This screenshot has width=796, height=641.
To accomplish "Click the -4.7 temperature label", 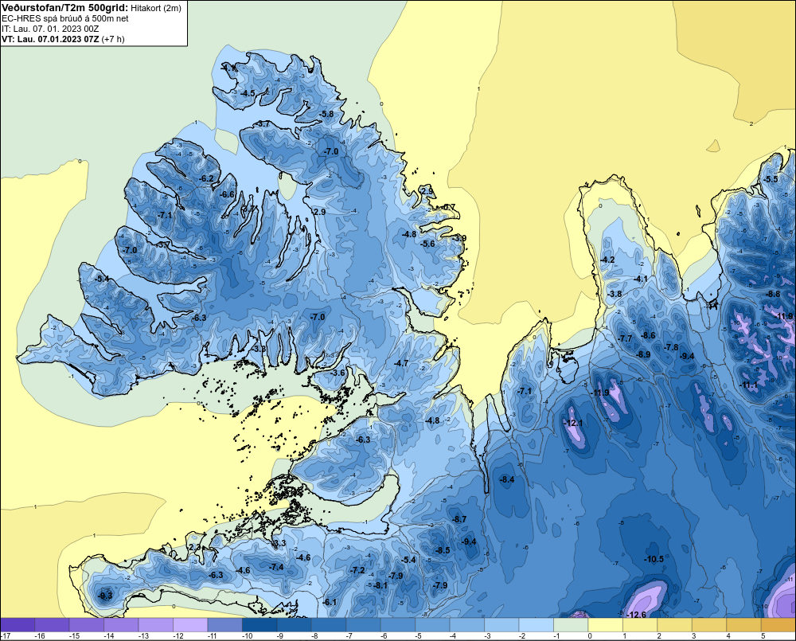I will click(x=401, y=363).
